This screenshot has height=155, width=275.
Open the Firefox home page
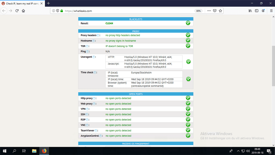click(23, 11)
